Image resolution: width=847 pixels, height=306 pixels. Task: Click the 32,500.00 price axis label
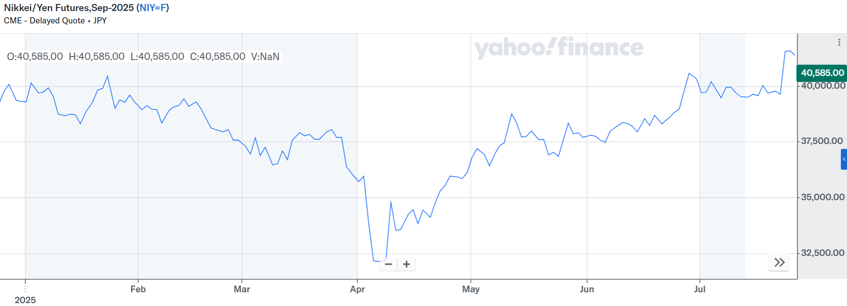(822, 253)
